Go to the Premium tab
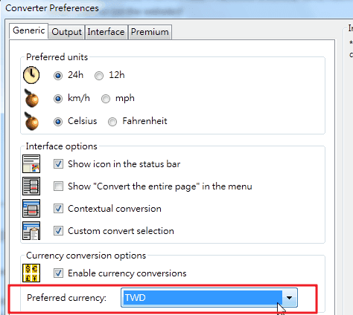This screenshot has height=315, width=353. point(150,32)
